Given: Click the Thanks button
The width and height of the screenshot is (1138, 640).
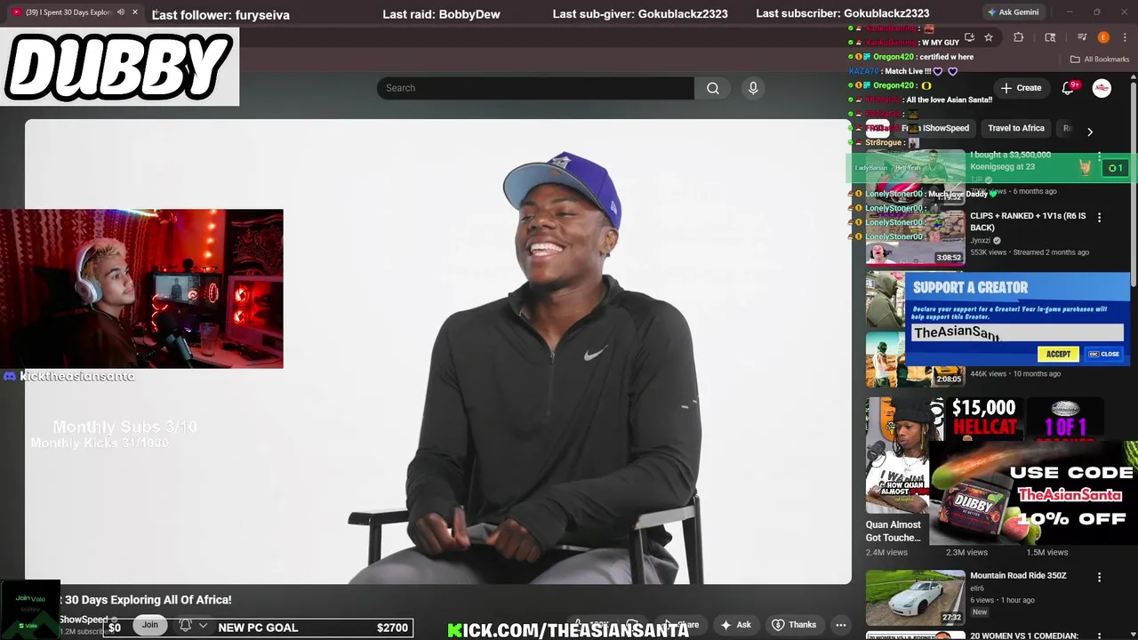Looking at the screenshot, I should tap(794, 625).
